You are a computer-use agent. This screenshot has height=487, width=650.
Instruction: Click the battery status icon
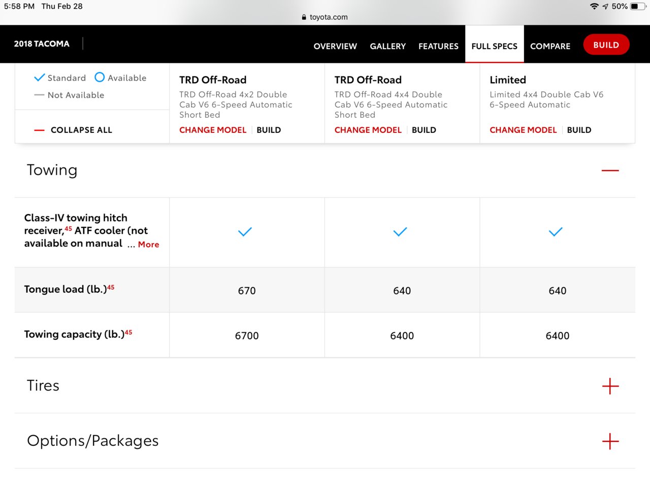click(638, 6)
